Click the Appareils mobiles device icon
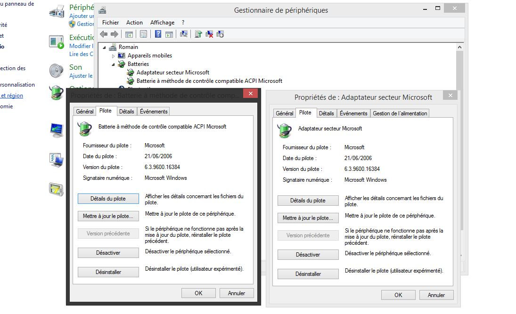Screen dimensions: 516x314 point(122,56)
